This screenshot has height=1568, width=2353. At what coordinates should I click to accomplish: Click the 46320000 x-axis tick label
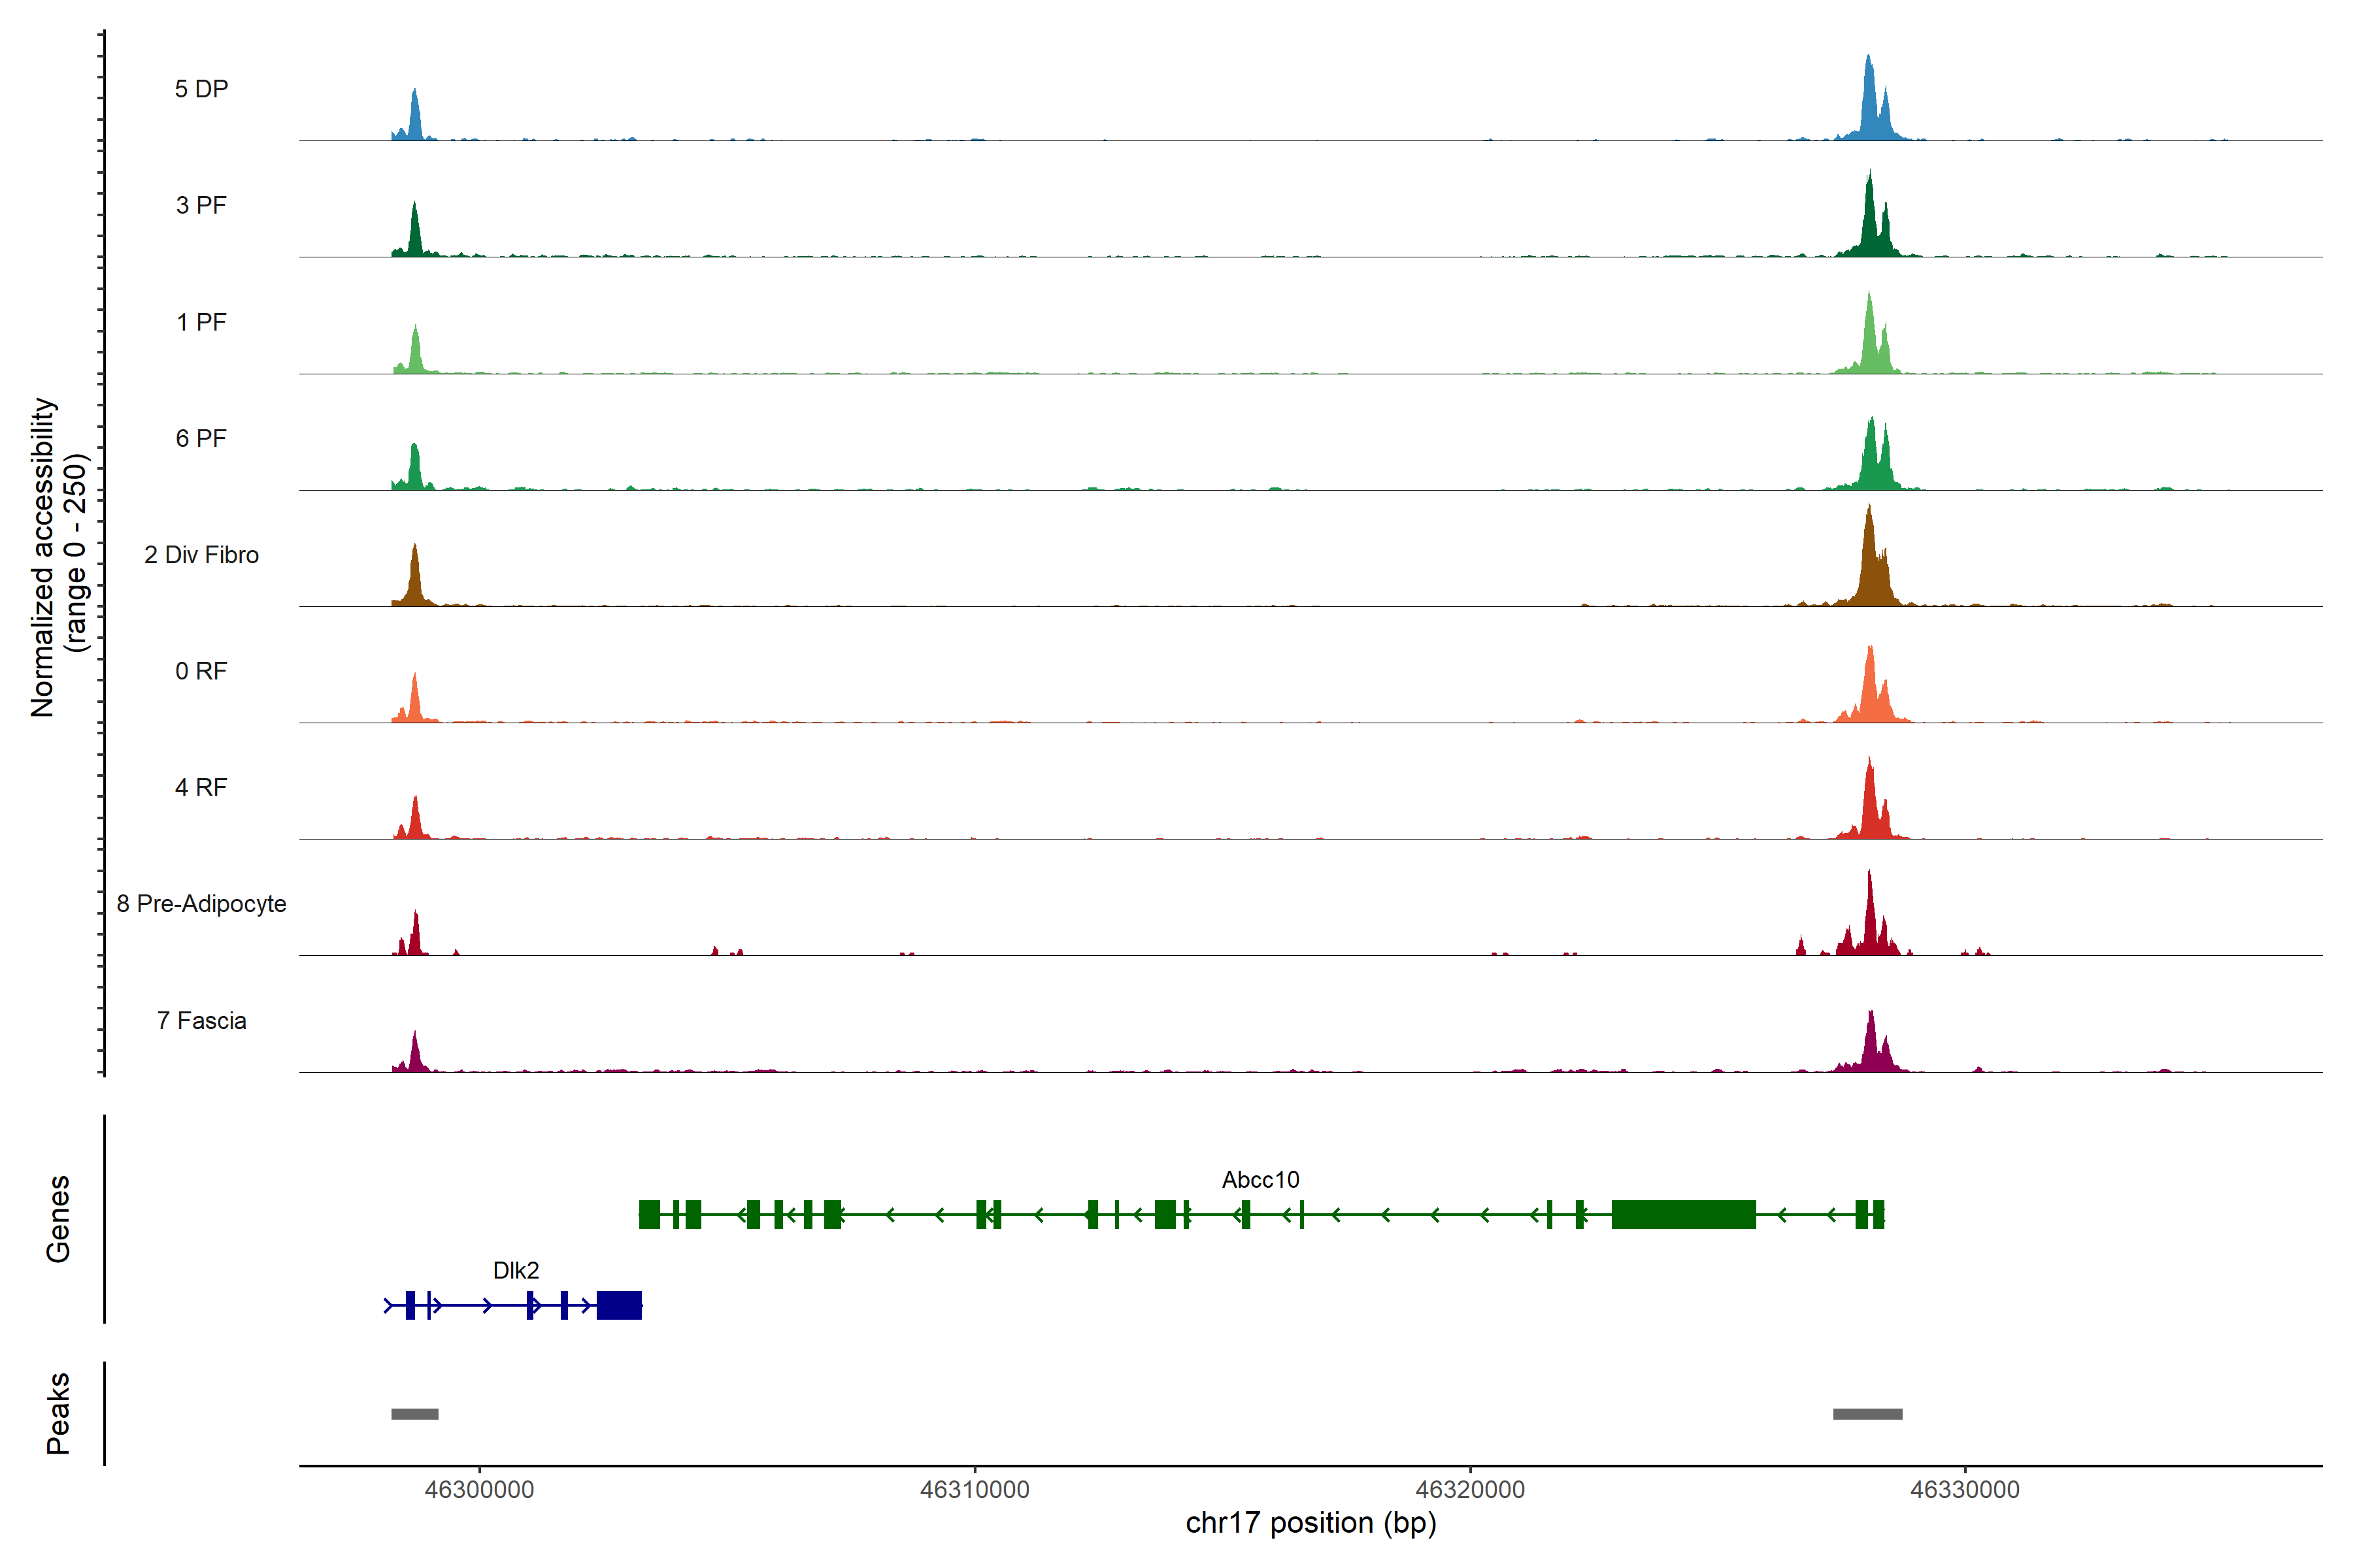(1469, 1490)
